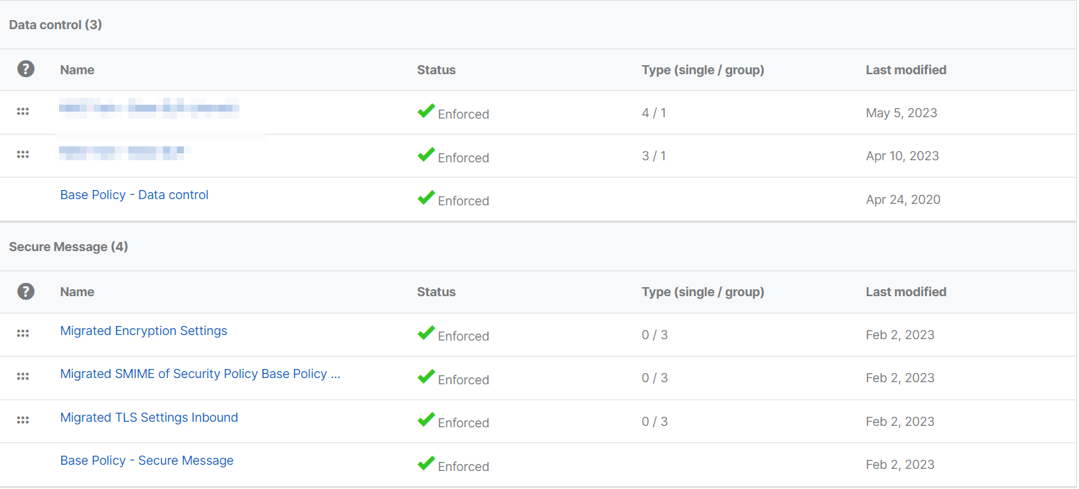Click green checkmark for Base Policy - Data control

[x=426, y=198]
